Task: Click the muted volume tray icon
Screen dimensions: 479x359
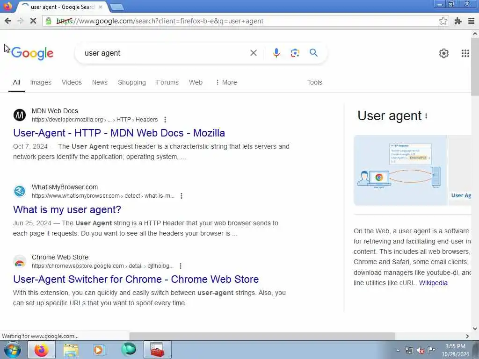Action: (x=421, y=350)
